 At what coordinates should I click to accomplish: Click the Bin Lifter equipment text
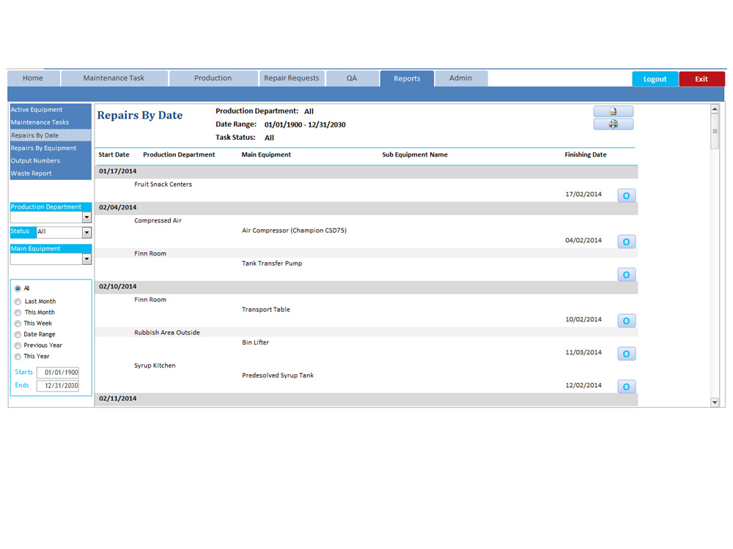point(256,343)
